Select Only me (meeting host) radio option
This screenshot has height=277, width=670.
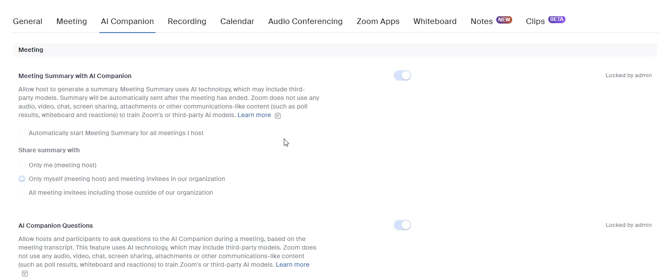click(22, 165)
